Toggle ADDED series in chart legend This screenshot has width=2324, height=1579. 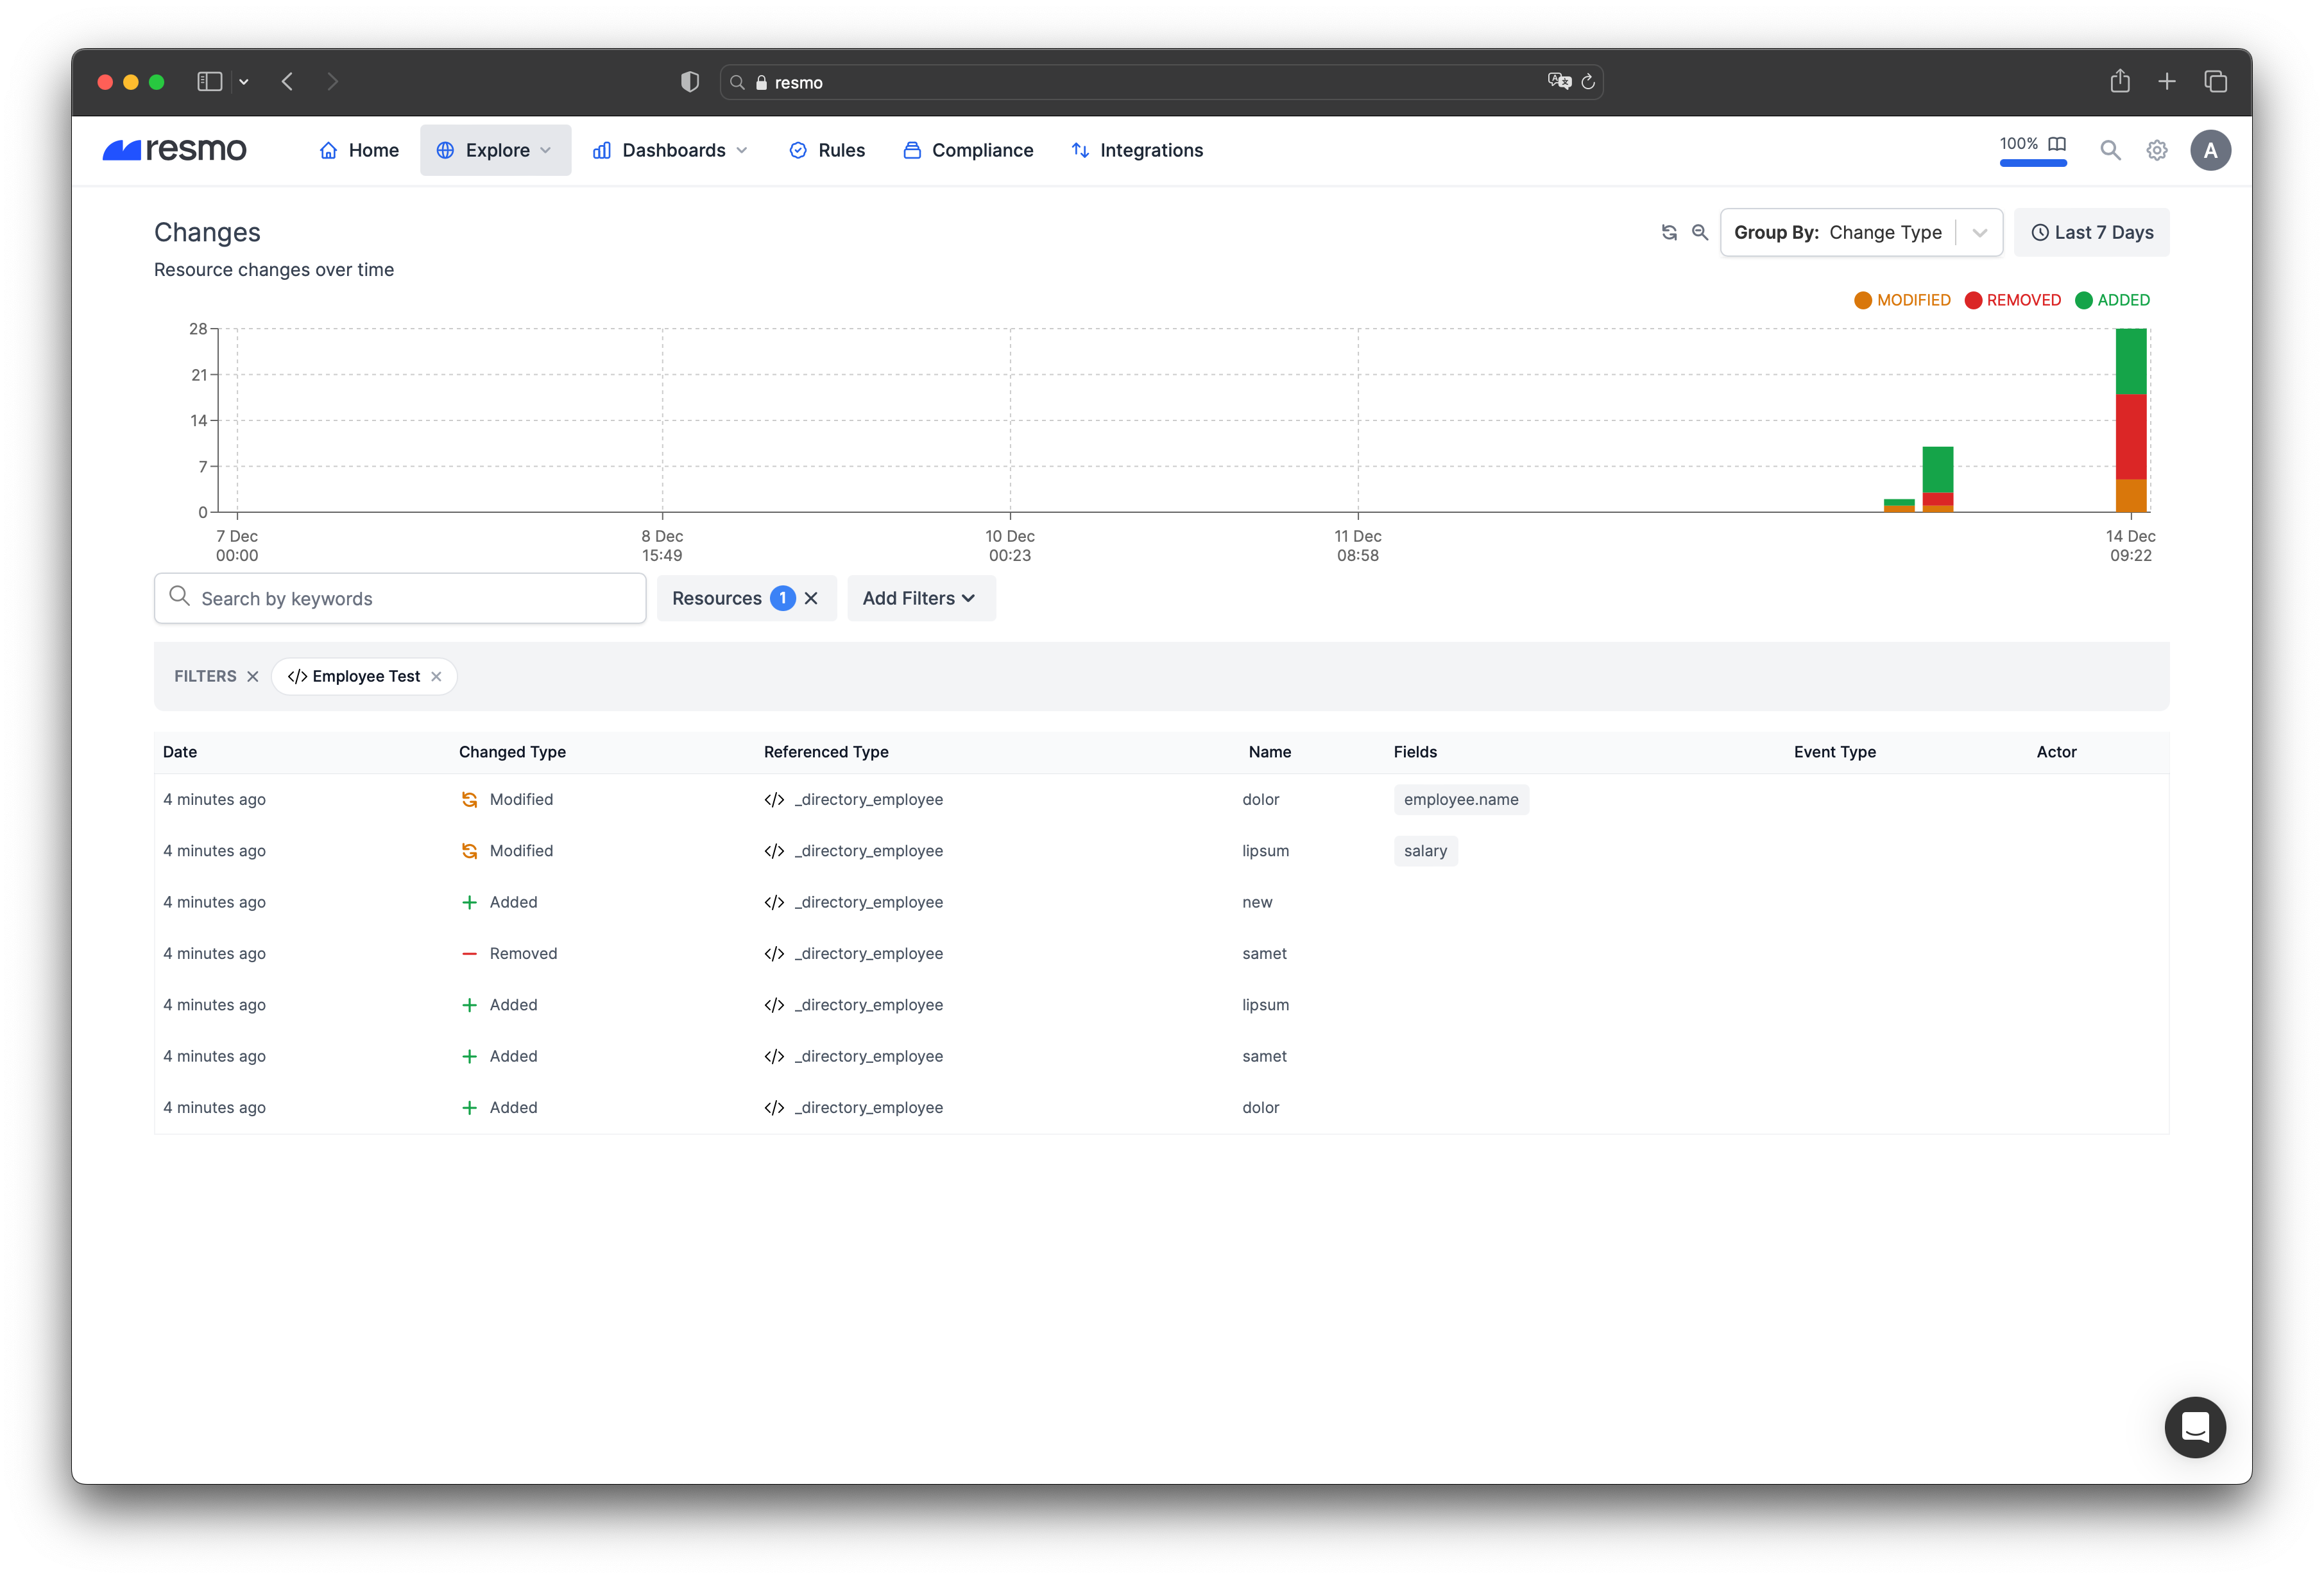pyautogui.click(x=2112, y=300)
